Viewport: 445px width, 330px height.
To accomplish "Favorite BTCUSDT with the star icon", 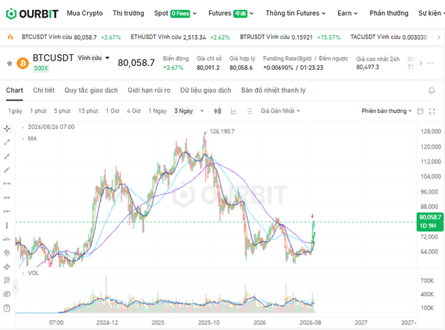I will coord(10,63).
